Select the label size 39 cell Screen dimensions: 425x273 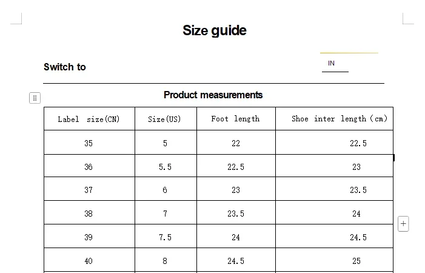tap(89, 237)
